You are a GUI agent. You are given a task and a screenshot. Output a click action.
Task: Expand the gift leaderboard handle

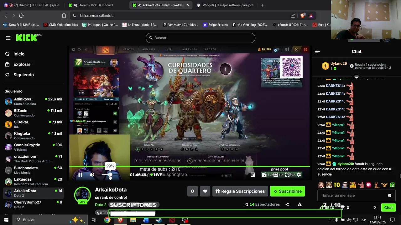coord(357,76)
